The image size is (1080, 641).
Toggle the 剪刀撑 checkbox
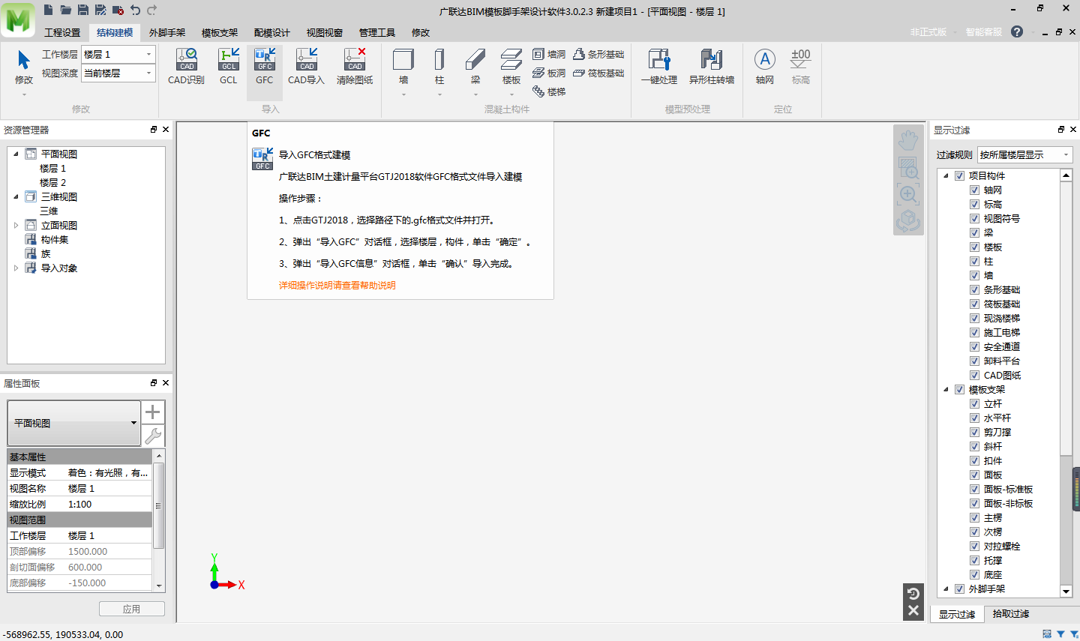[974, 433]
